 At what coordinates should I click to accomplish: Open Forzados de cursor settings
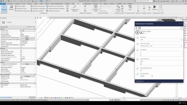point(21,8)
